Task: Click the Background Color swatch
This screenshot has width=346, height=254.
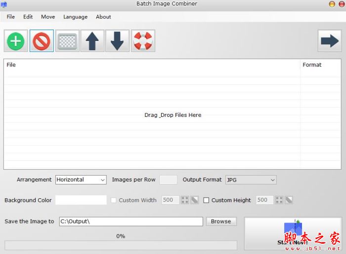Action: click(x=81, y=200)
